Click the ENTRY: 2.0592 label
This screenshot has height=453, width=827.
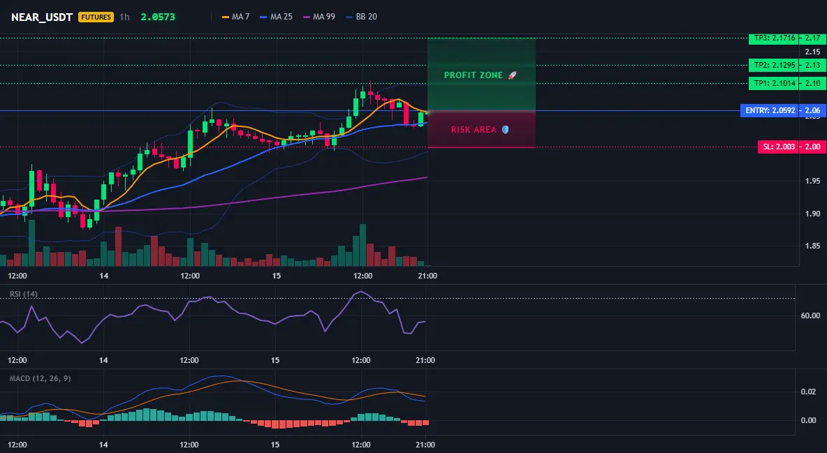pos(769,111)
